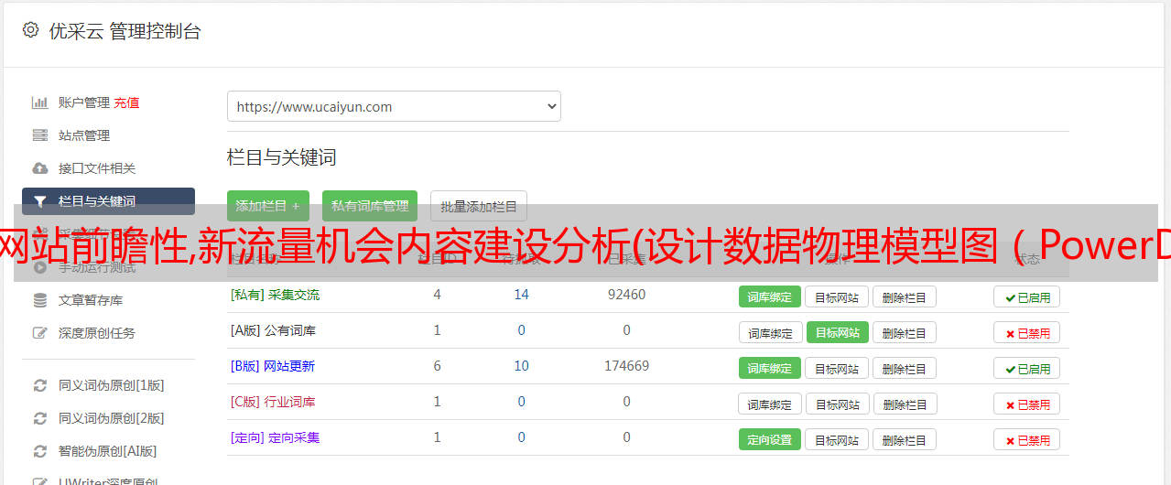Click the 添加栏目 + button

(x=268, y=206)
